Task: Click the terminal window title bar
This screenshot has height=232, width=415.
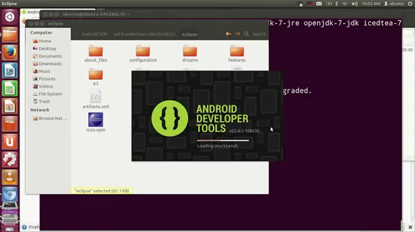Action: click(222, 14)
